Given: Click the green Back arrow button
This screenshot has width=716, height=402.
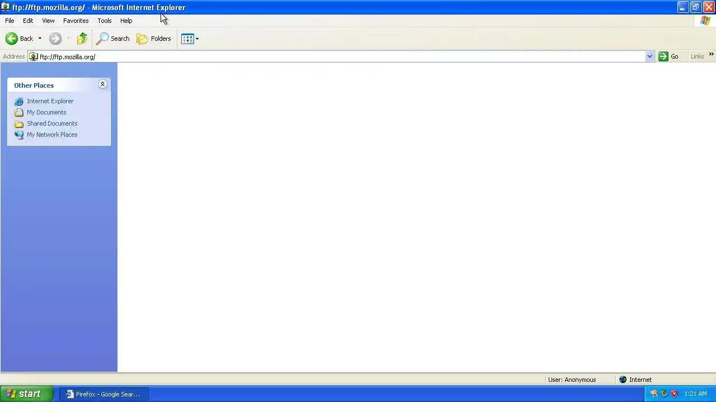Looking at the screenshot, I should tap(19, 39).
